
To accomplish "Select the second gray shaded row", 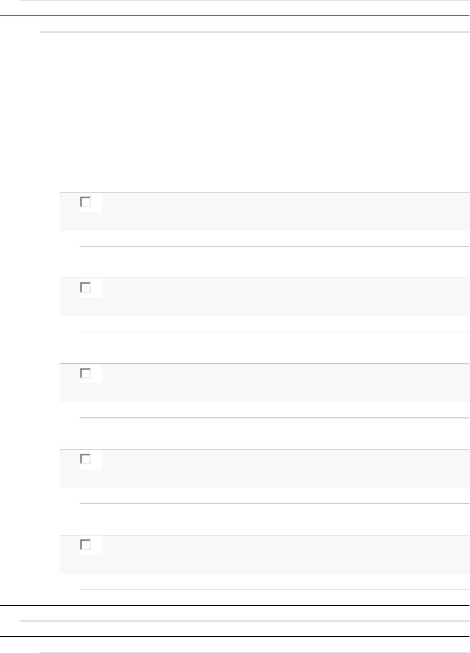I will click(x=276, y=297).
